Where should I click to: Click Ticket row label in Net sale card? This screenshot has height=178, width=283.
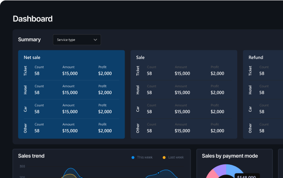[x=25, y=71]
